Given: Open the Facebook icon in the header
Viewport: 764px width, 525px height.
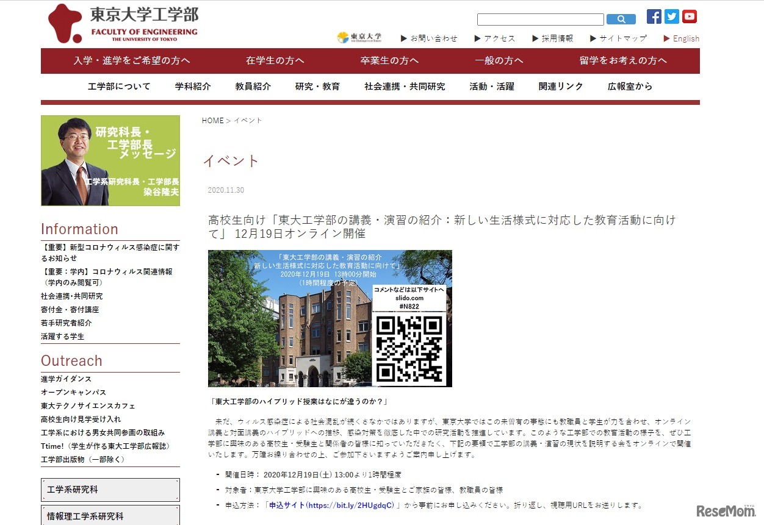Looking at the screenshot, I should pyautogui.click(x=654, y=16).
